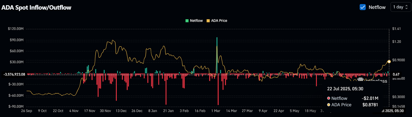Uncheck the Netflow checkbox
The image size is (412, 117).
point(363,7)
